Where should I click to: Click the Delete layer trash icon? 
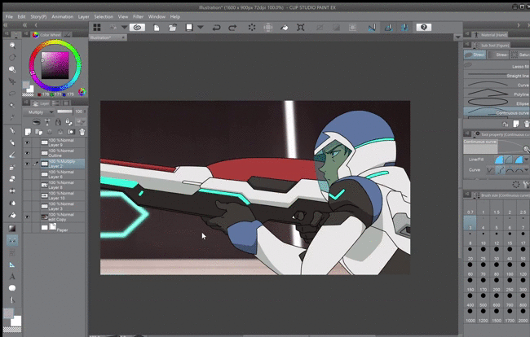pos(82,132)
